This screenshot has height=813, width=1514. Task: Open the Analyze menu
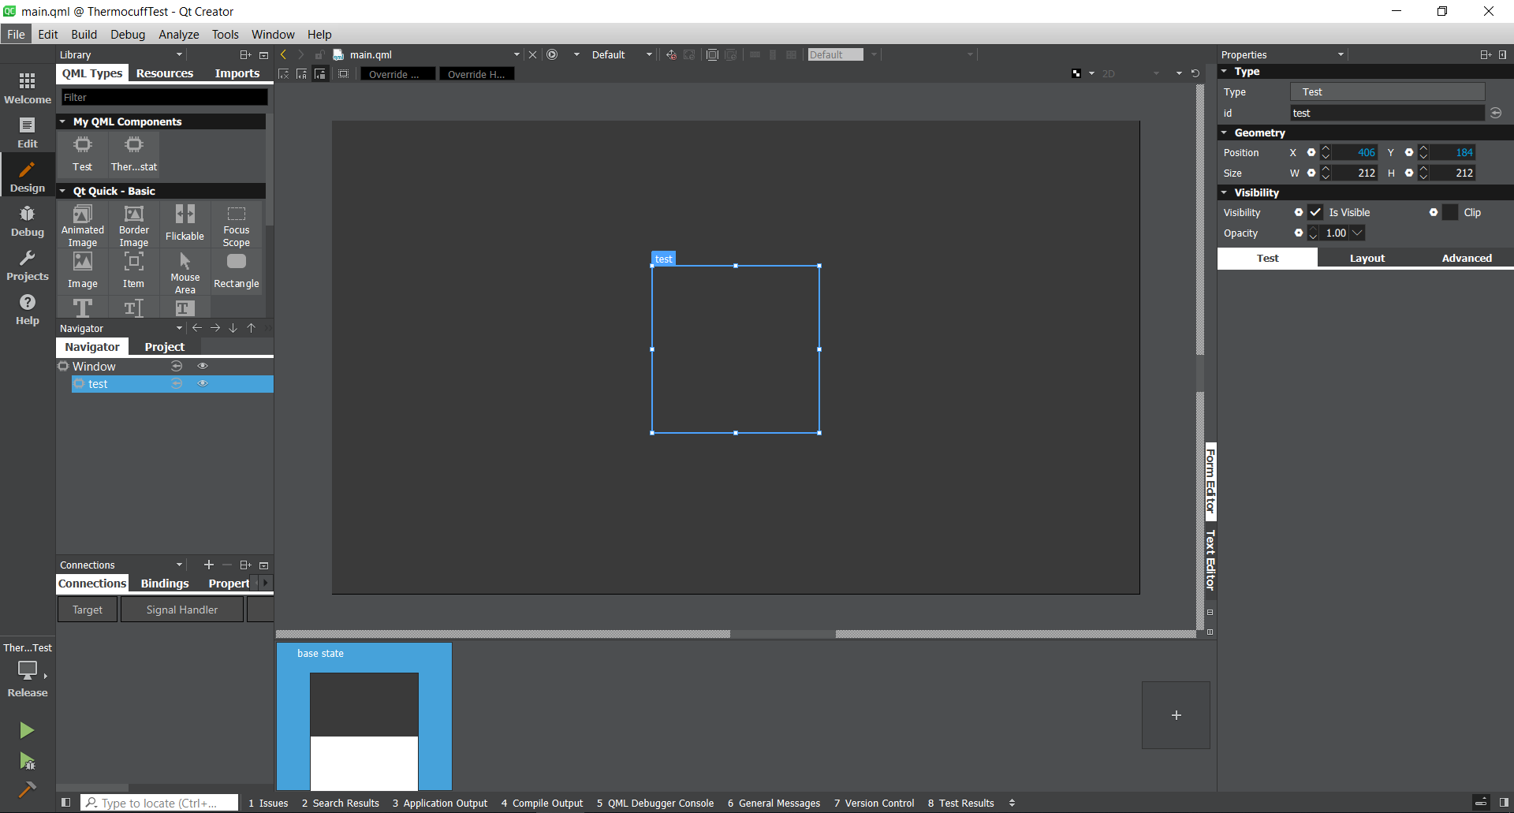click(x=179, y=34)
